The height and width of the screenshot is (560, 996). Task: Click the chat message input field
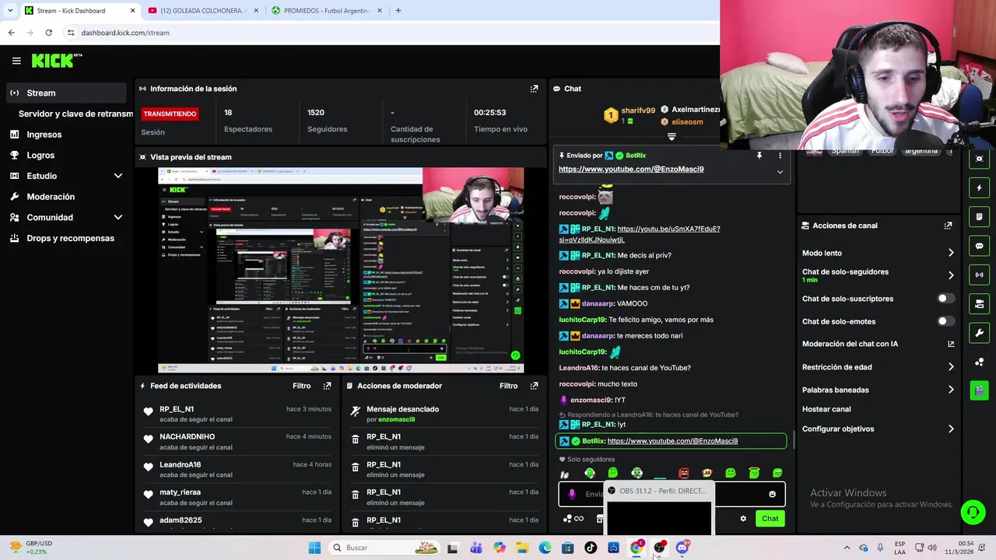point(672,494)
